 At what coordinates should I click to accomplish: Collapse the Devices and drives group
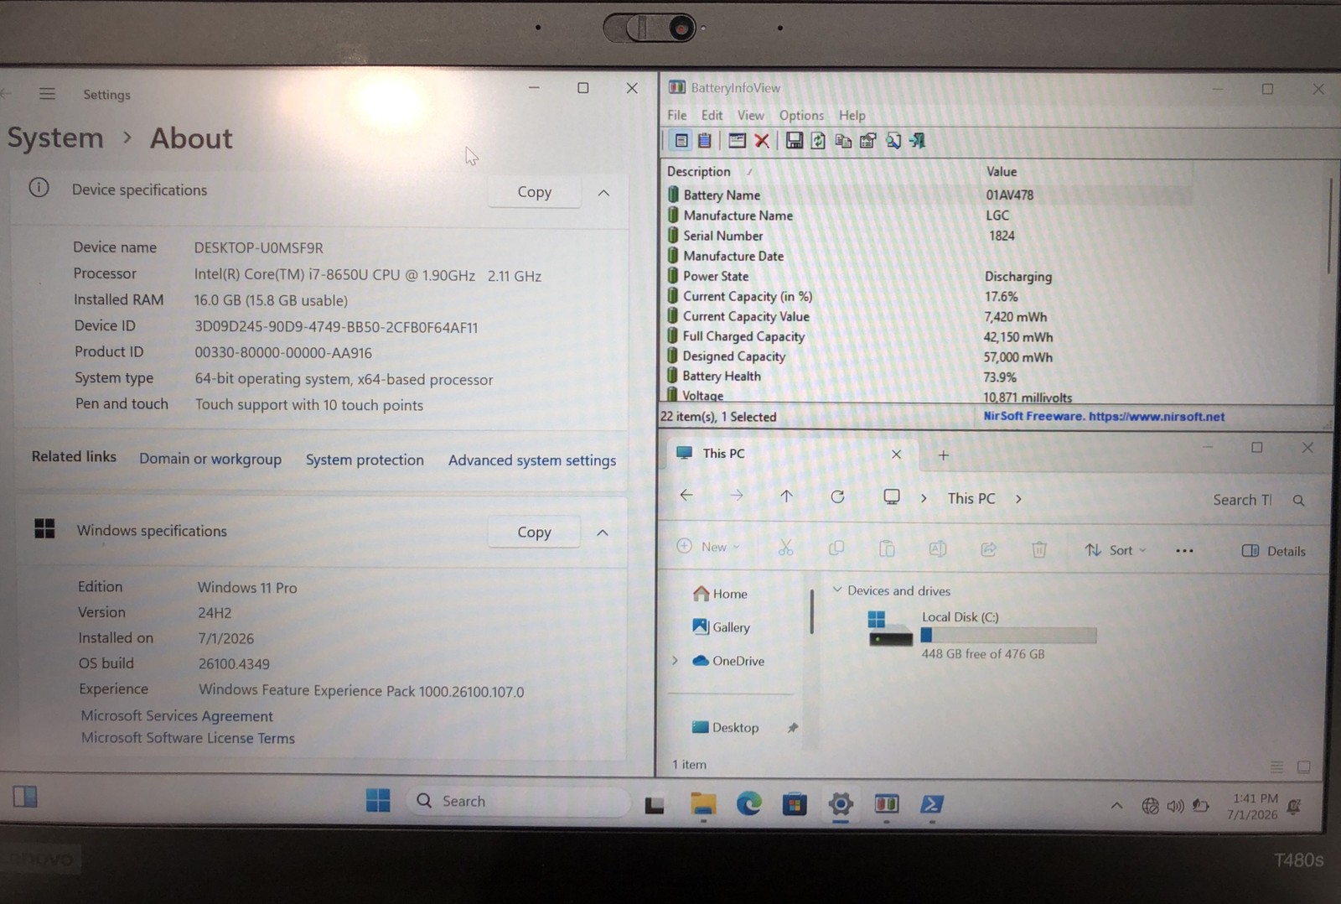pos(836,590)
